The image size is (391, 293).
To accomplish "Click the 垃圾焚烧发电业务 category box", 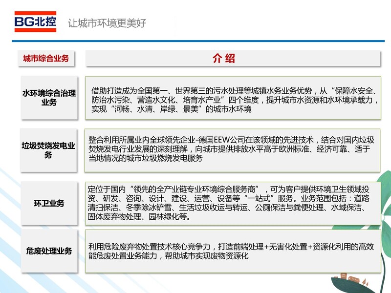I will [49, 150].
